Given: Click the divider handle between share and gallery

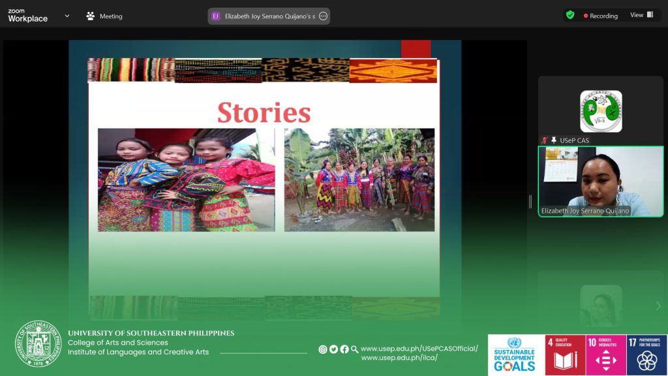Looking at the screenshot, I should coord(530,202).
